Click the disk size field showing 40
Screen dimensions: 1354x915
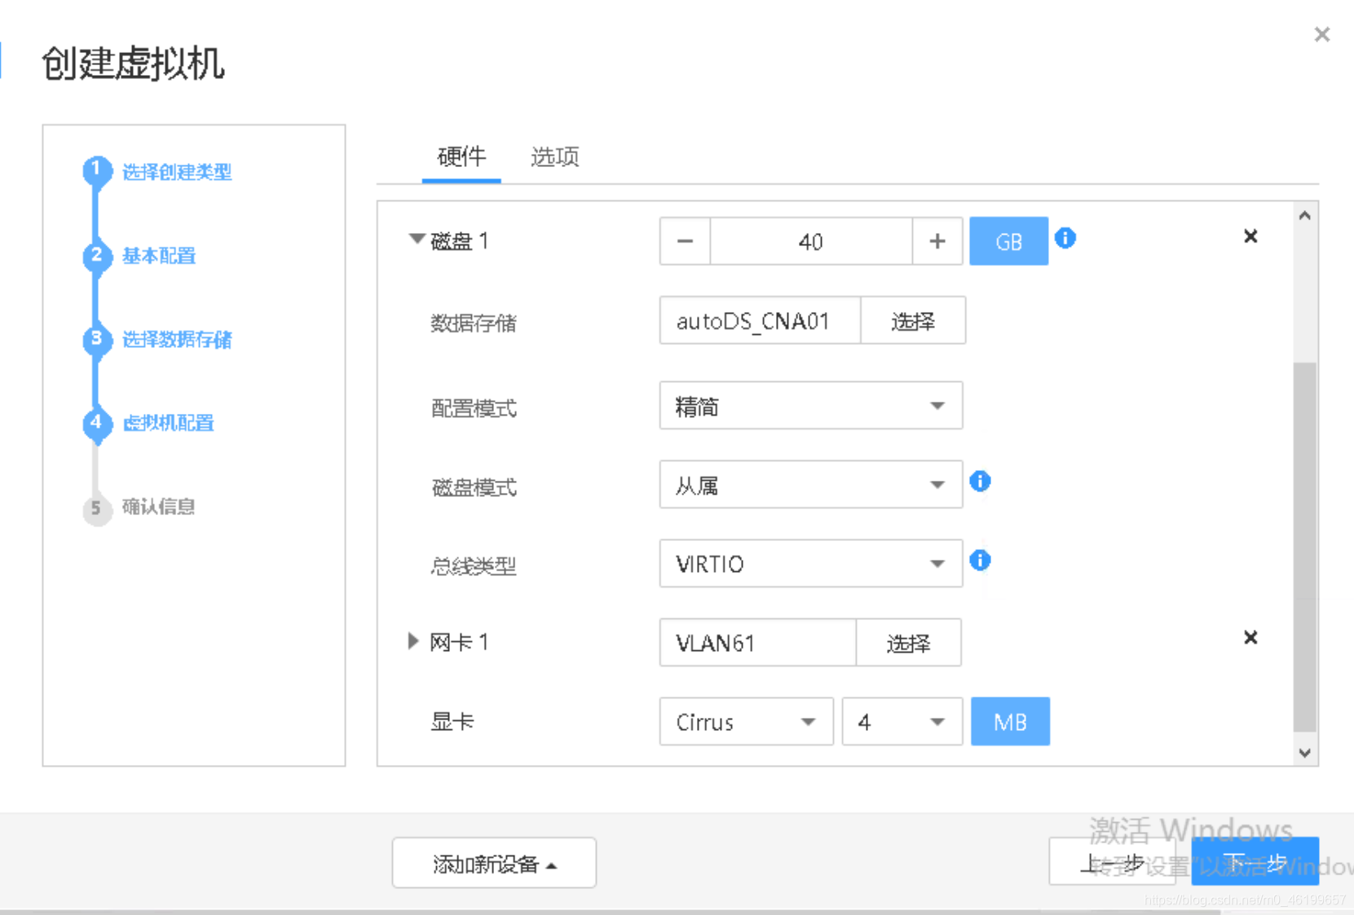click(811, 241)
